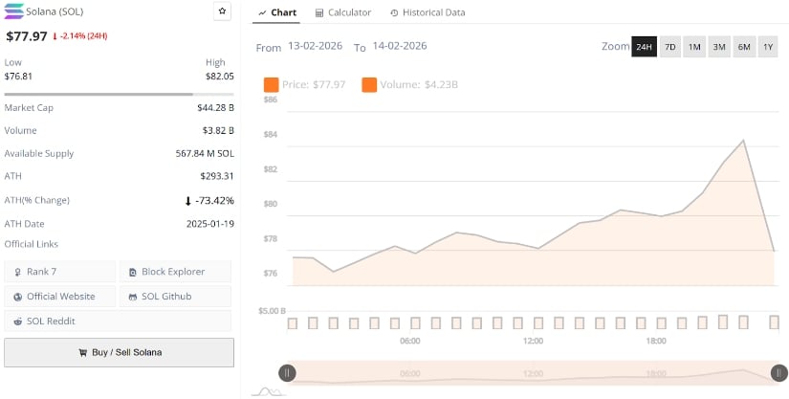This screenshot has height=399, width=789.
Task: Open the To date field
Action: click(x=399, y=47)
